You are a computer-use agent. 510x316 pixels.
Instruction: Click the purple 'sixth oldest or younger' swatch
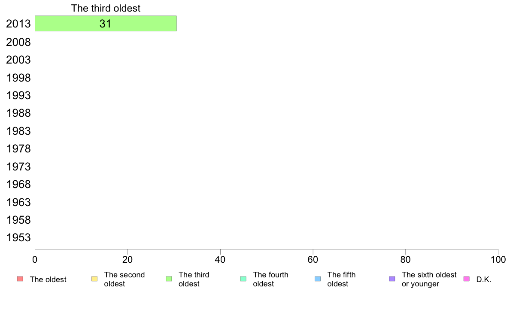pyautogui.click(x=392, y=279)
